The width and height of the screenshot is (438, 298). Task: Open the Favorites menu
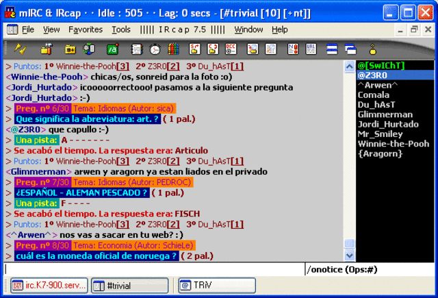(x=86, y=29)
